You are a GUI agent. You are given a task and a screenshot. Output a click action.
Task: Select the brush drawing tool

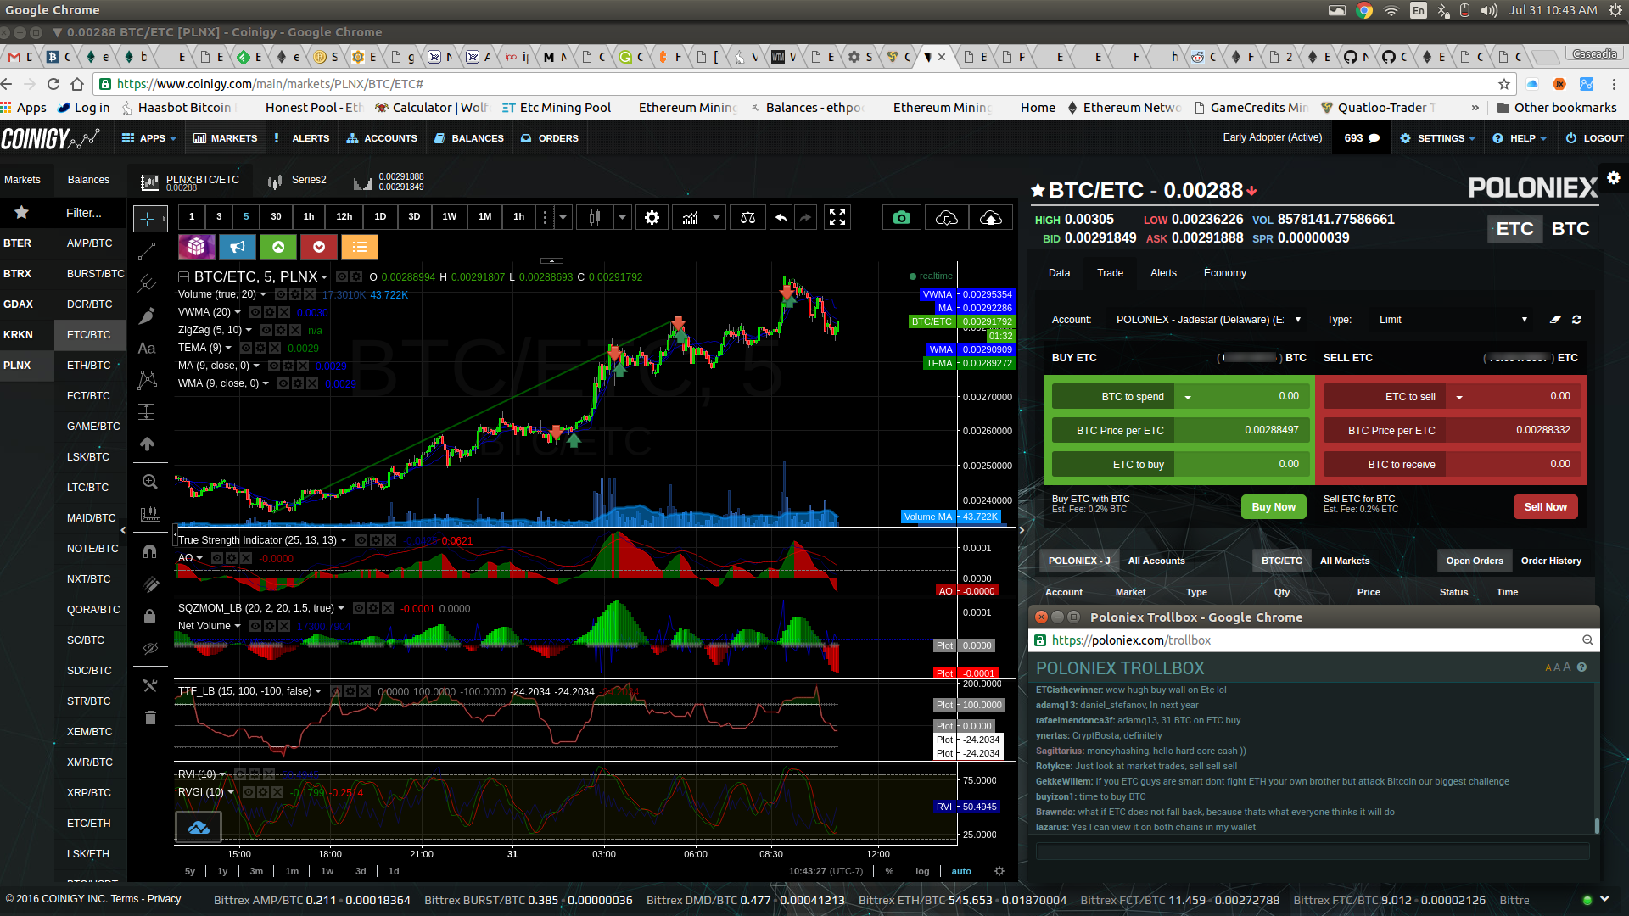(147, 316)
